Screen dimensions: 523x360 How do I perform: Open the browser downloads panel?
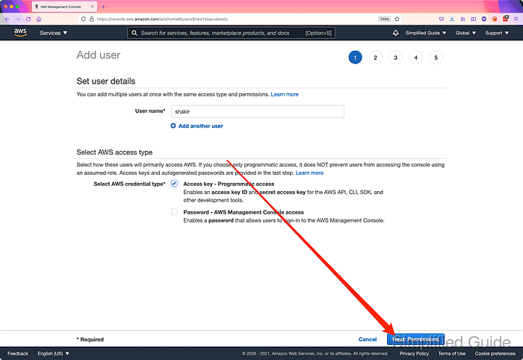pyautogui.click(x=452, y=19)
